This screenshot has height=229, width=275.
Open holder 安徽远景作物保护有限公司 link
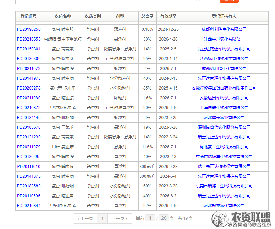[x=224, y=98]
